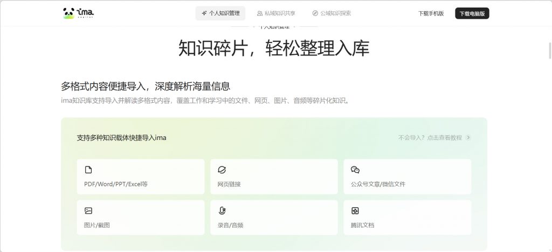Click the picture icon above 图片/截图
Viewport: 552px width, 252px height.
pos(88,211)
